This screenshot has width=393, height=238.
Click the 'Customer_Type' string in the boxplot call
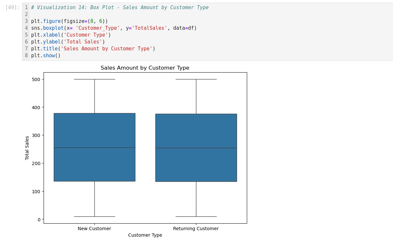click(x=97, y=28)
